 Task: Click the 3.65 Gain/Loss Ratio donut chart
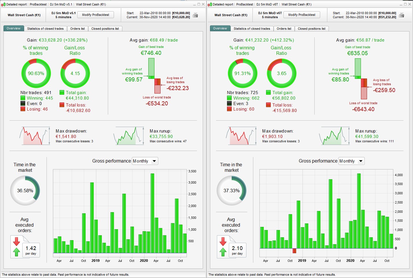pos(282,73)
